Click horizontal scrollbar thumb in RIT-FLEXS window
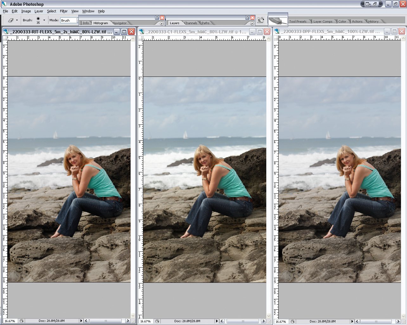Viewport: 407px width, 325px height. pyautogui.click(x=106, y=321)
